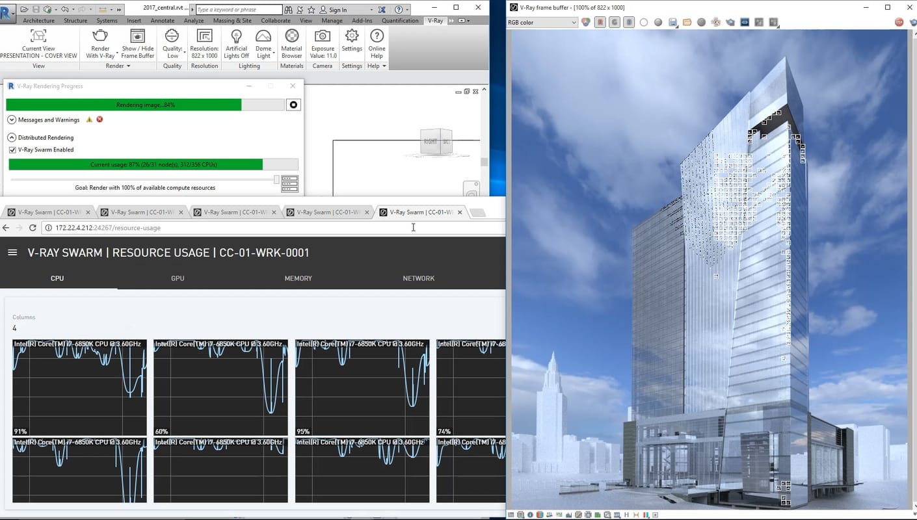Open the Architecture ribbon tab
This screenshot has width=917, height=520.
38,21
